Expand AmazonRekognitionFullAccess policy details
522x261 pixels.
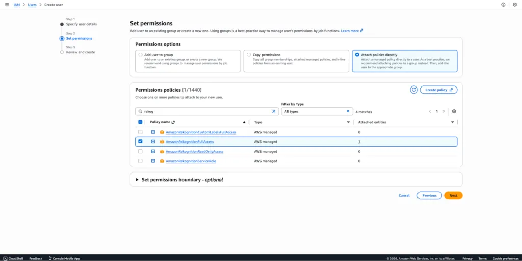pyautogui.click(x=153, y=142)
